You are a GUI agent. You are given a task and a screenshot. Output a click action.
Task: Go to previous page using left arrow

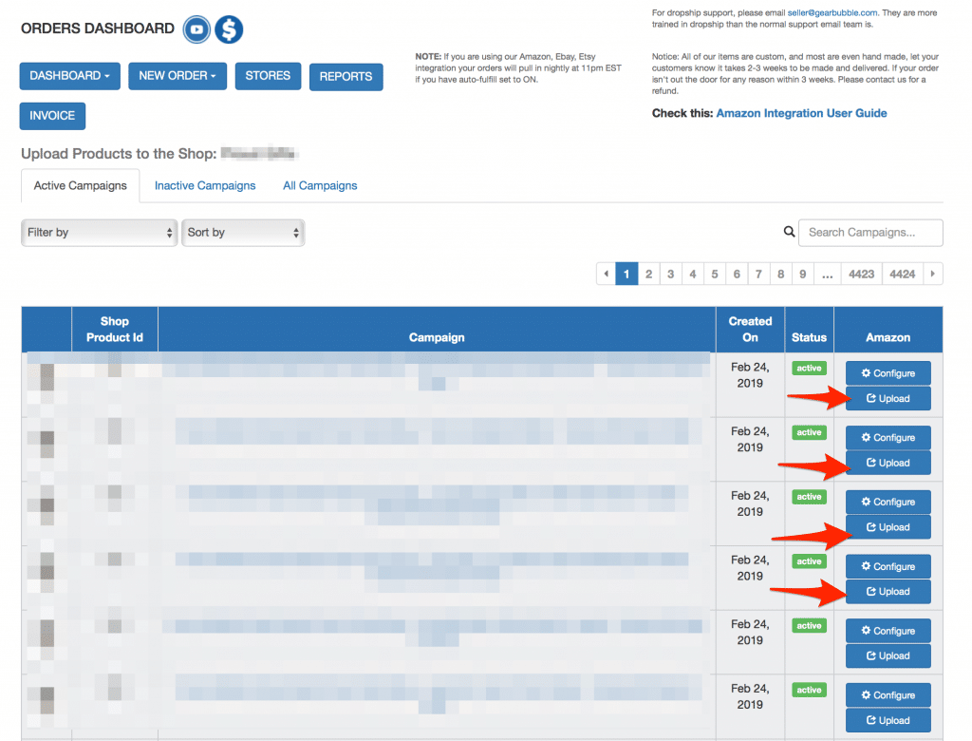[606, 274]
